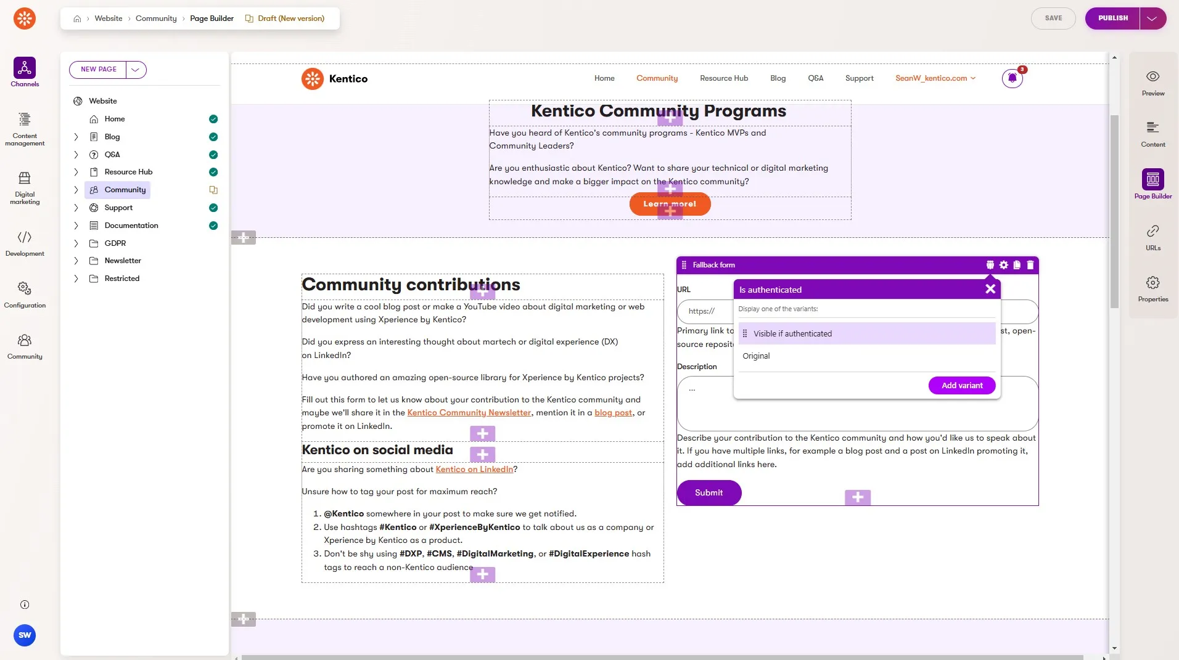Click Resource Hub in site navigation

(724, 78)
